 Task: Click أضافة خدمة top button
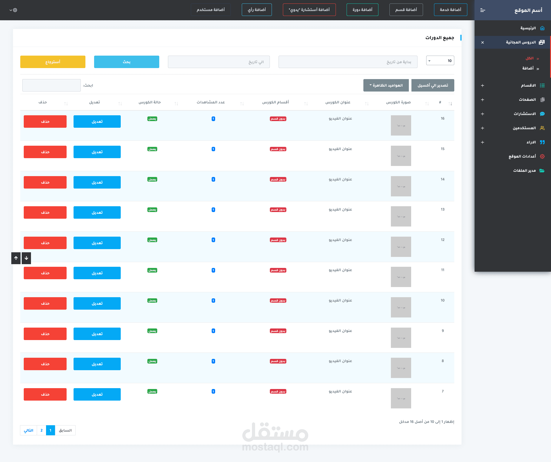coord(451,10)
